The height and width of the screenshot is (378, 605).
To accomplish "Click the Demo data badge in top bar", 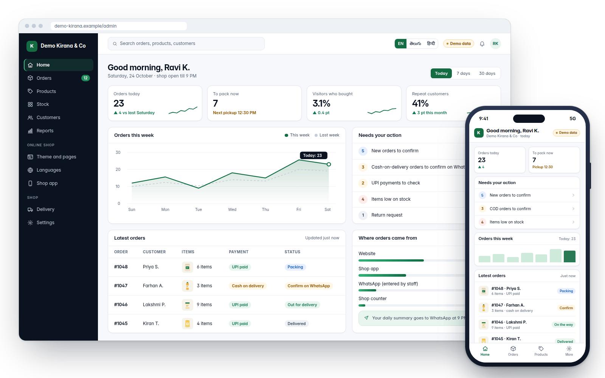I will (459, 44).
